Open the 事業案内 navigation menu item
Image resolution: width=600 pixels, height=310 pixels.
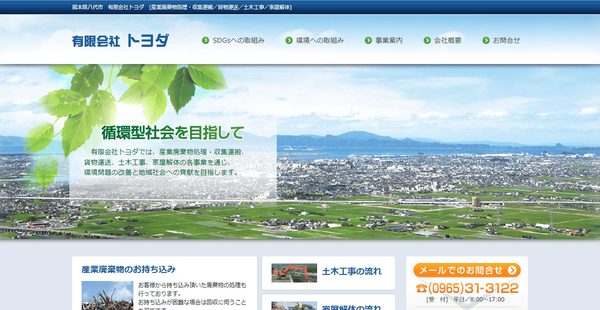(x=389, y=39)
